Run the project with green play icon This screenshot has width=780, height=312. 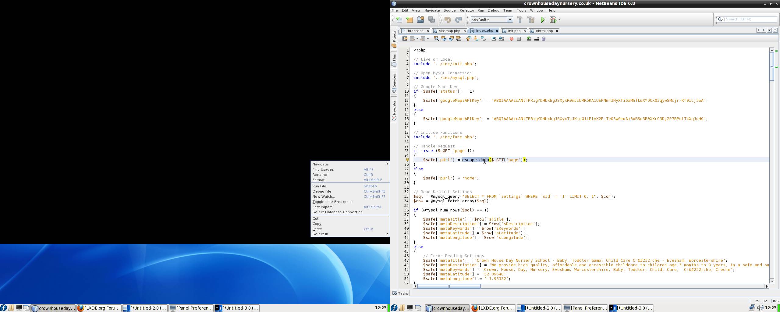click(x=543, y=20)
